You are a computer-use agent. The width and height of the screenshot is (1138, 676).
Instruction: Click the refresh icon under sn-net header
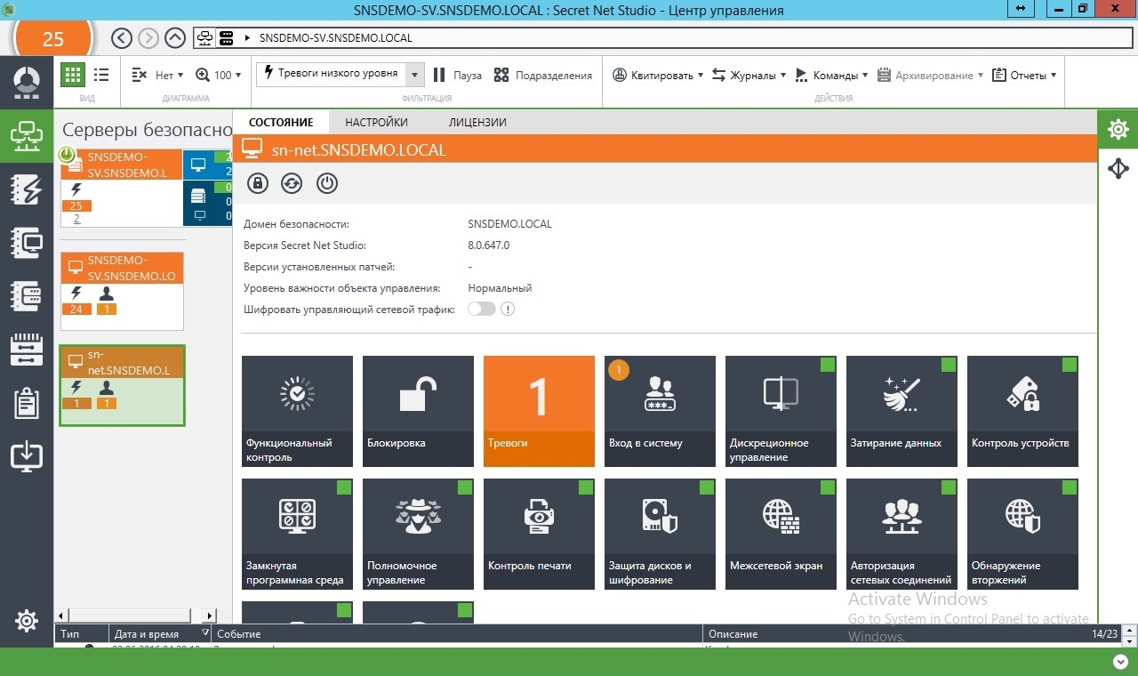[x=292, y=183]
